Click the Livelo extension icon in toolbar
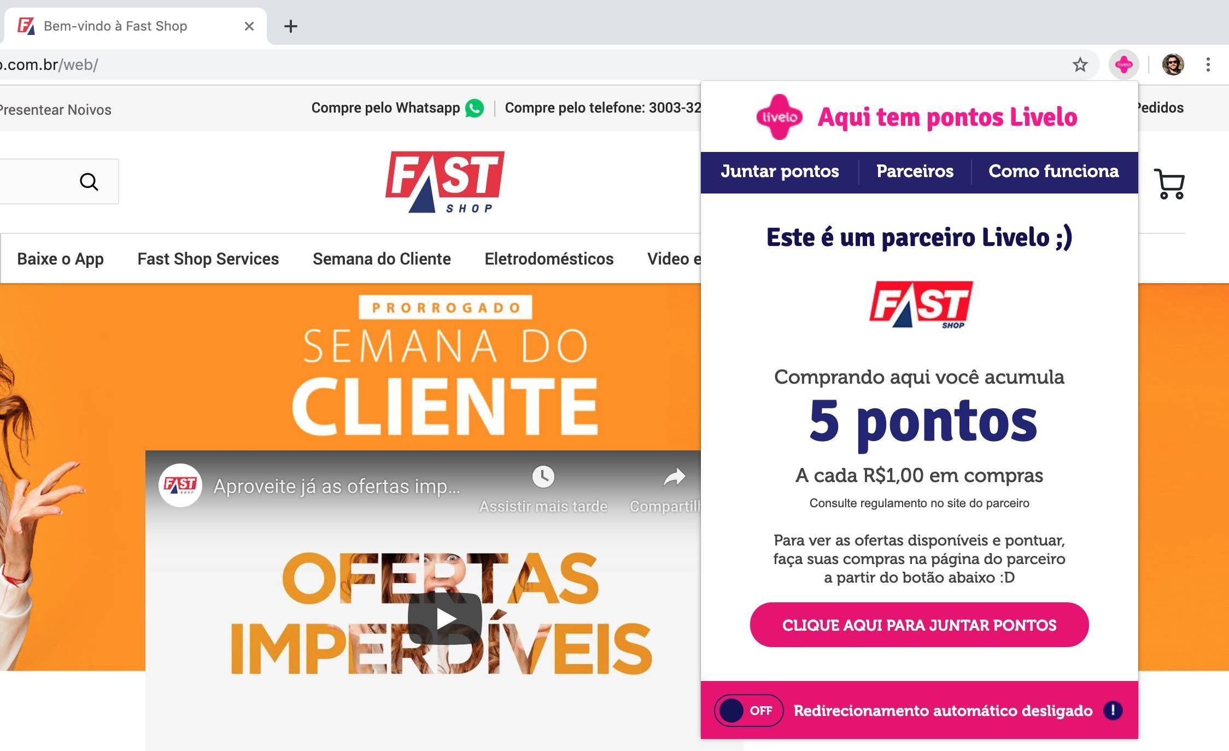This screenshot has height=751, width=1229. pos(1123,64)
